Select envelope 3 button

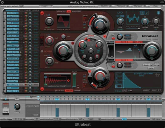click(x=118, y=82)
